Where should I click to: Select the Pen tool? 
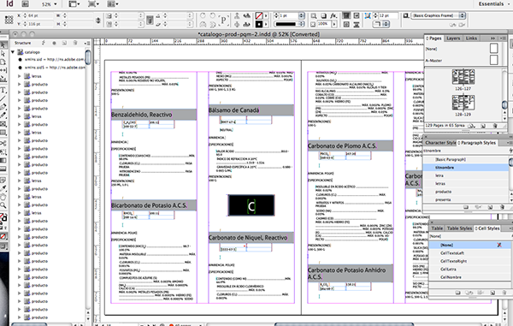coord(3,107)
